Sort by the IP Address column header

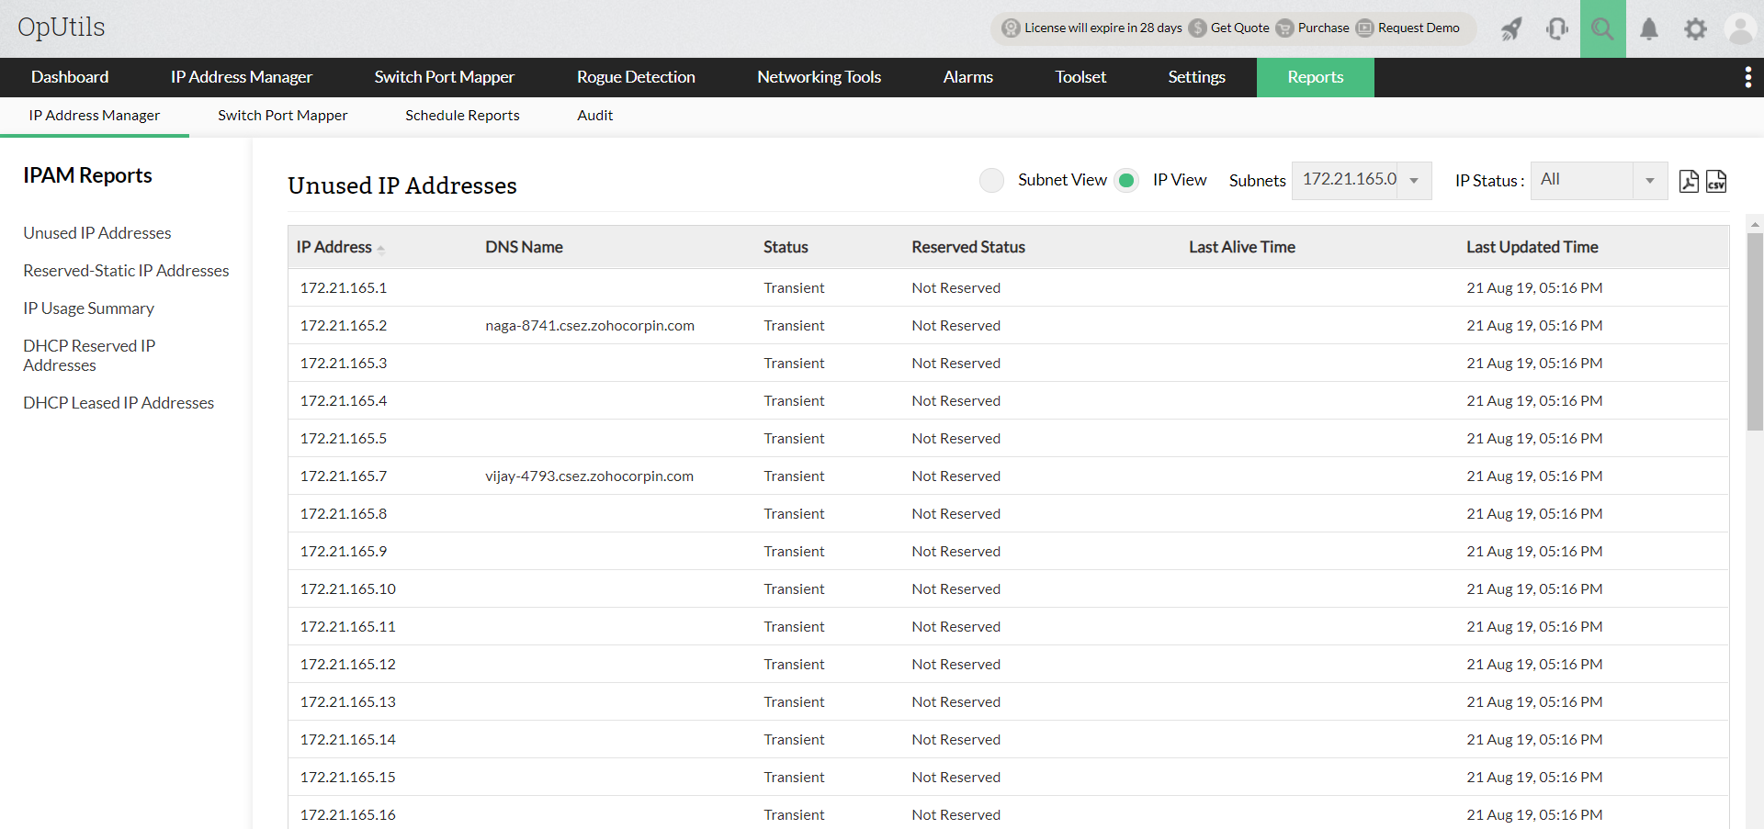pyautogui.click(x=334, y=247)
